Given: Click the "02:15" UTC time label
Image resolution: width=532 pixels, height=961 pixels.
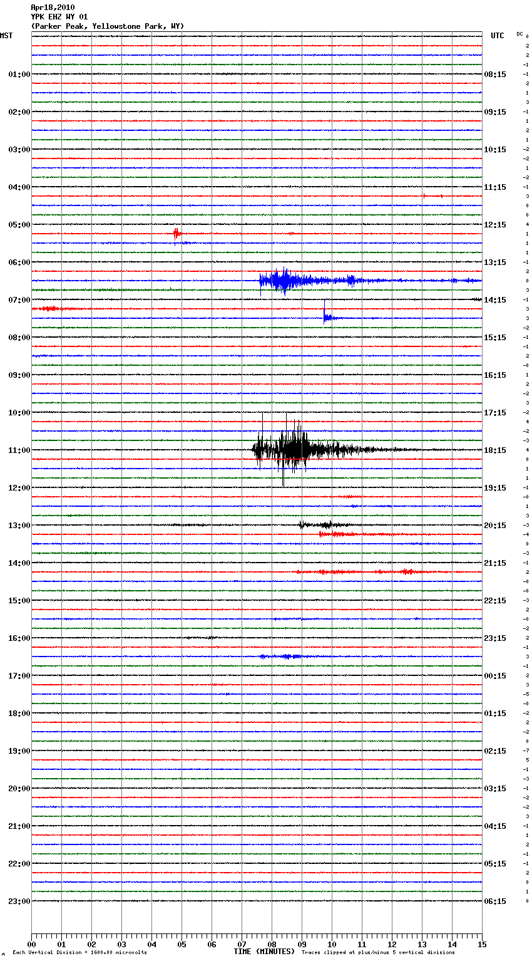Looking at the screenshot, I should point(495,751).
